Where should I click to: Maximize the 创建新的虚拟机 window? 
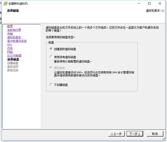(149, 4)
